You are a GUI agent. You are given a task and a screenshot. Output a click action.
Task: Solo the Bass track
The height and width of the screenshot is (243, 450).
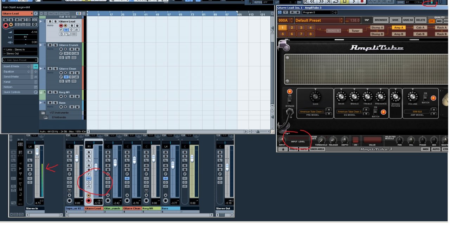coord(55,102)
